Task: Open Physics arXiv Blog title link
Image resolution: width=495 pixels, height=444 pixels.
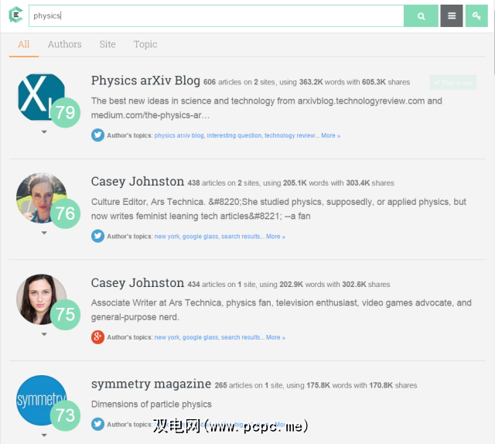Action: click(x=145, y=80)
